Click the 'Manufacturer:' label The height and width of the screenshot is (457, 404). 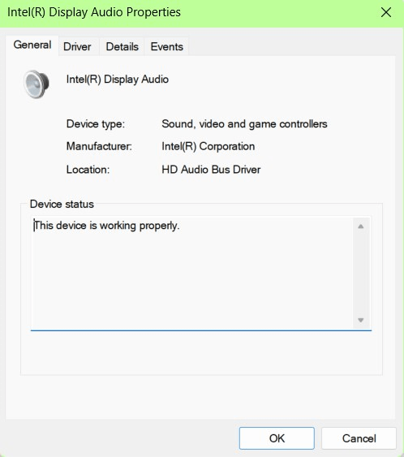(x=99, y=146)
